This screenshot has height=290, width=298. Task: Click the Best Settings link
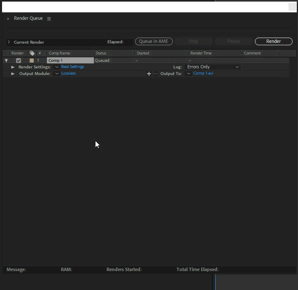[72, 67]
